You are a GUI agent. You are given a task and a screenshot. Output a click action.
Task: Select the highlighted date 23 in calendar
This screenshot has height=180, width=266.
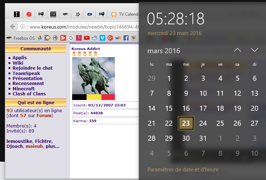(x=186, y=123)
